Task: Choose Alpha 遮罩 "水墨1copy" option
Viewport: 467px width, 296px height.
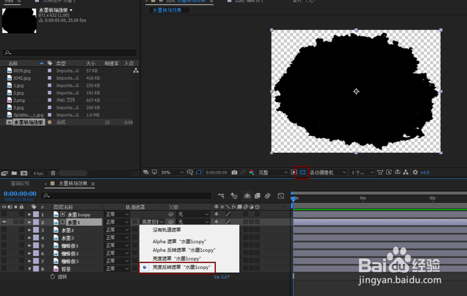Action: (179, 241)
